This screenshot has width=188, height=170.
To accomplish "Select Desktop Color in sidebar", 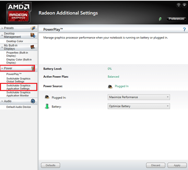I will click(x=15, y=41).
